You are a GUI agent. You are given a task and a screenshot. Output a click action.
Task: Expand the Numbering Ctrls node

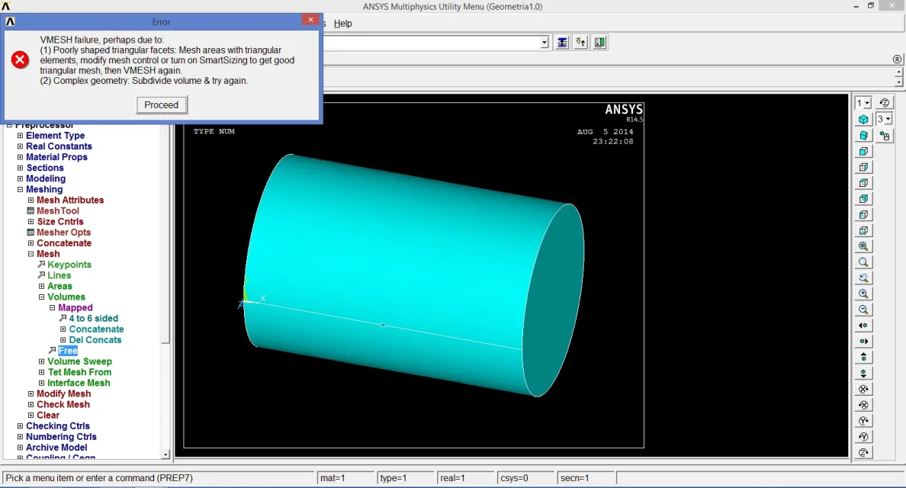21,437
